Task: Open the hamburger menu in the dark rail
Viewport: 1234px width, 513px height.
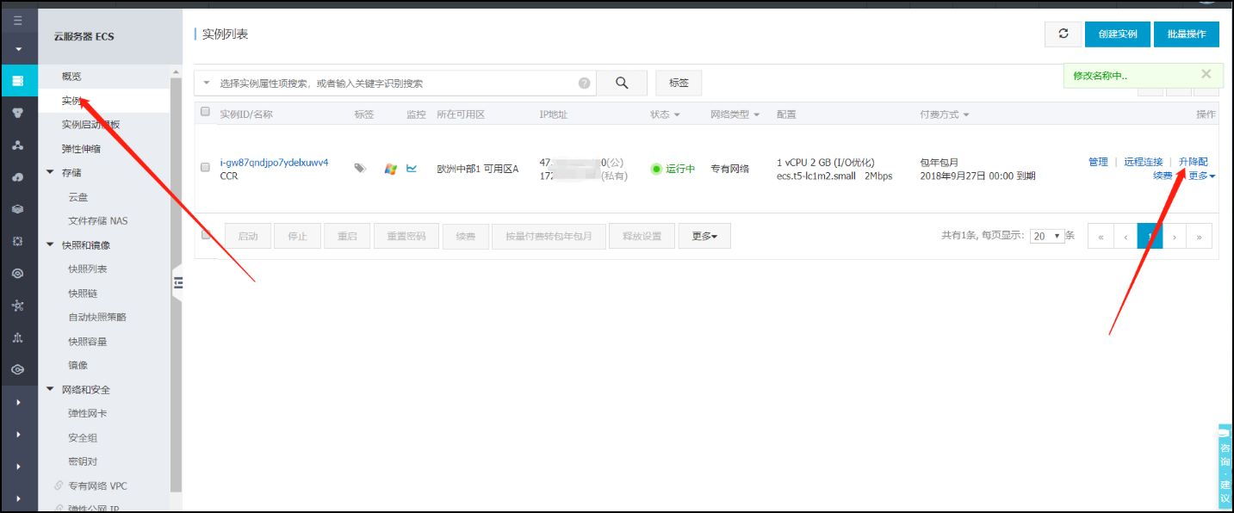Action: click(18, 21)
